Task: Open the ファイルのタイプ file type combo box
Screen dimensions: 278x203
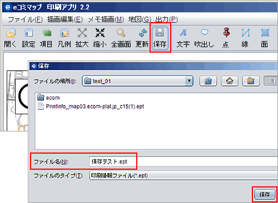Action: click(183, 175)
